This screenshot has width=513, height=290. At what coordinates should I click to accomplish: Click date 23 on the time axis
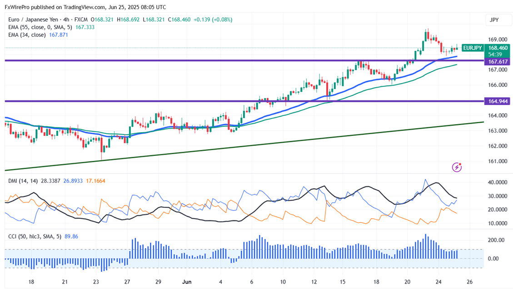(x=96, y=282)
